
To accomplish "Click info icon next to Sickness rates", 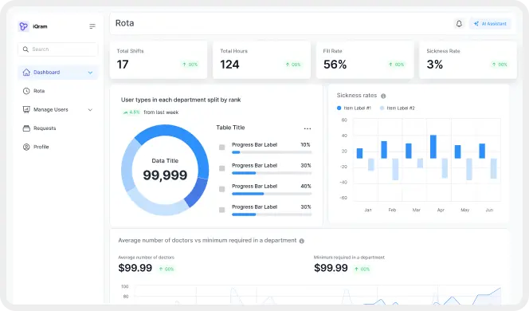I will [383, 96].
